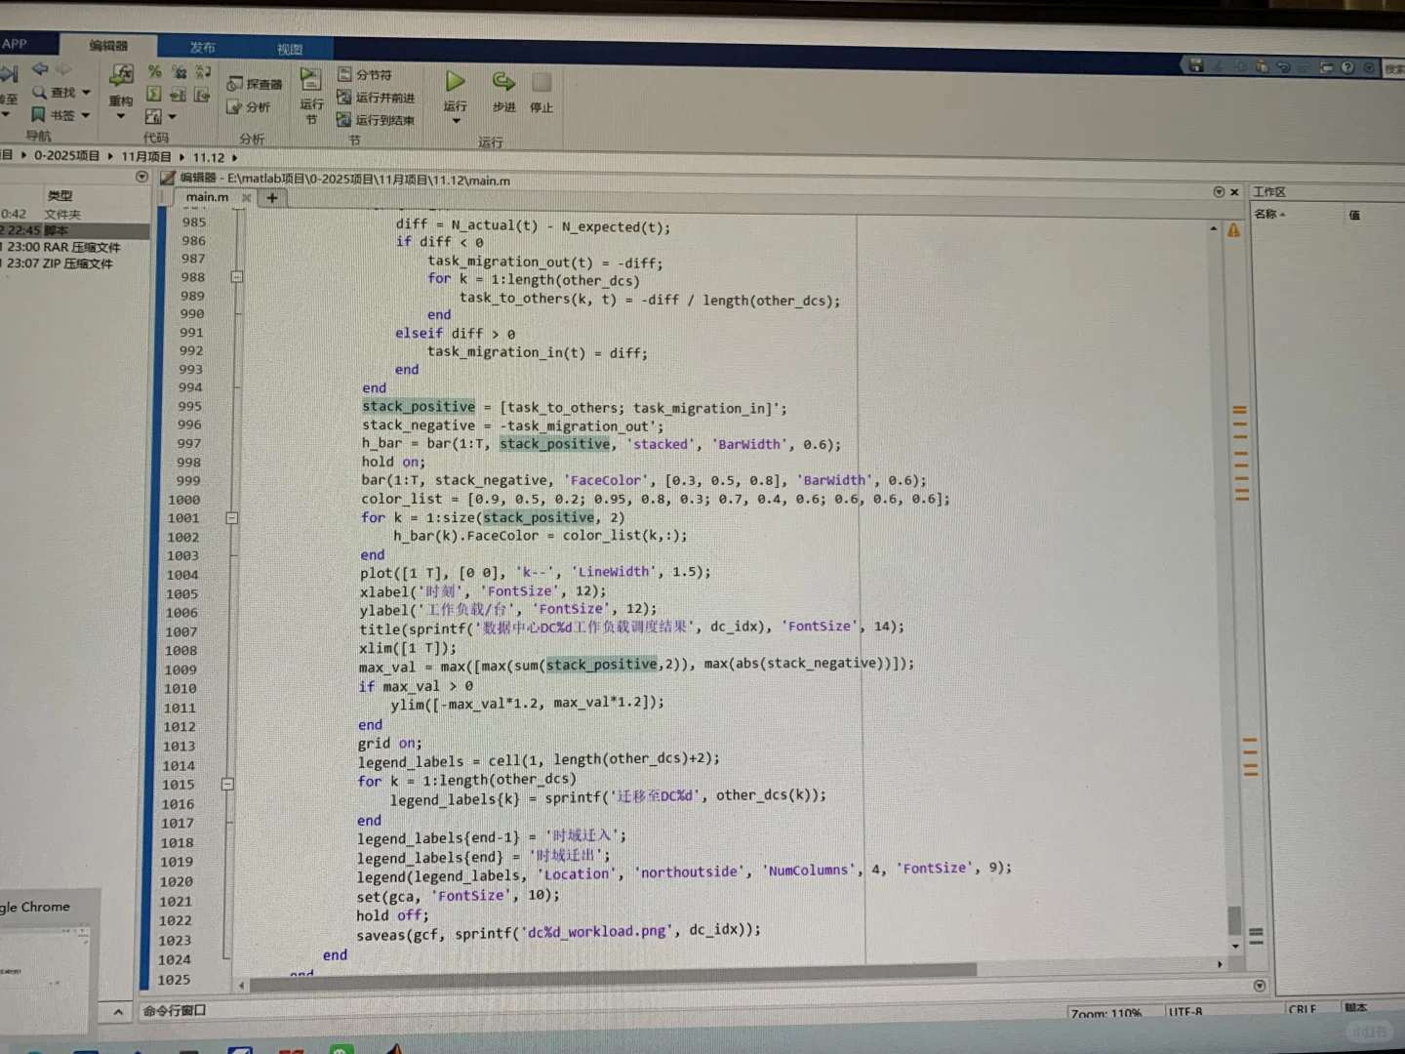
Task: Click the navigate forward arrow icon
Action: tap(64, 69)
